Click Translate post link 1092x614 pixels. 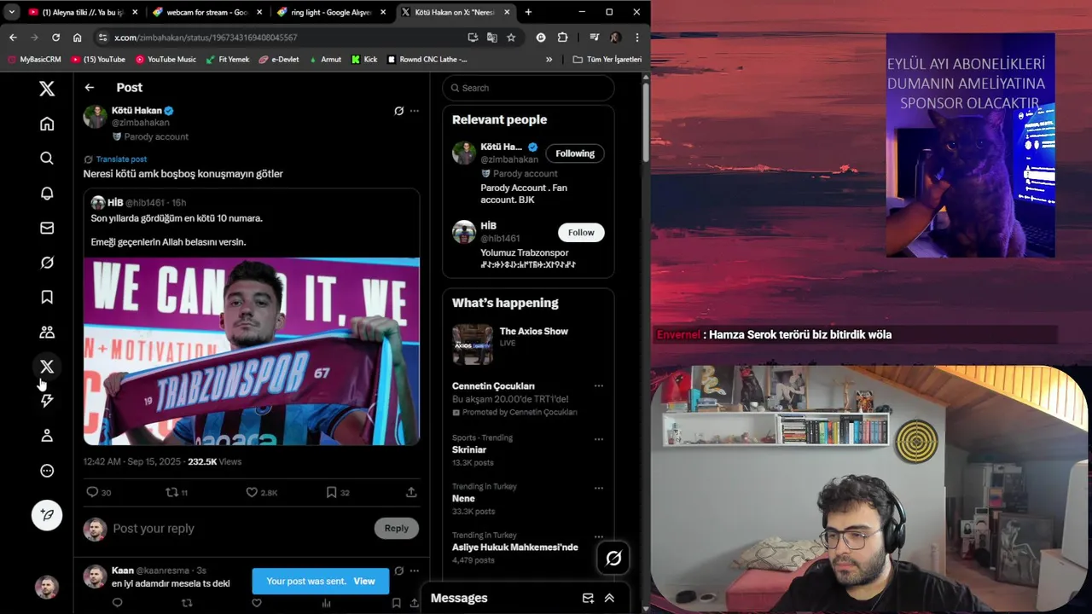[121, 159]
